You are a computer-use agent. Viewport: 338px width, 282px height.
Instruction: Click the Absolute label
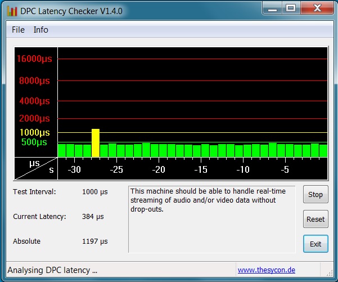point(27,241)
